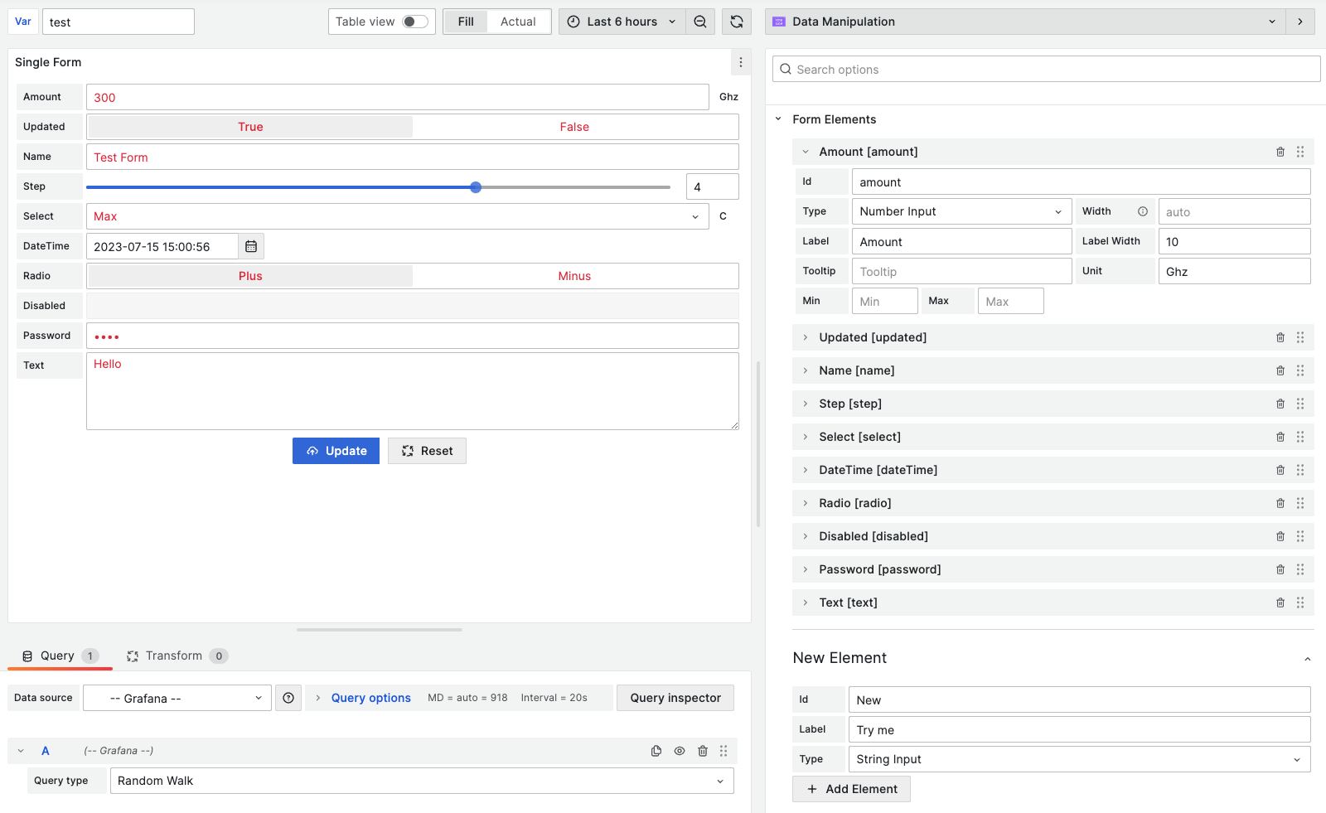Select False for the Updated field
Screen dimensions: 1326x813
coord(575,126)
